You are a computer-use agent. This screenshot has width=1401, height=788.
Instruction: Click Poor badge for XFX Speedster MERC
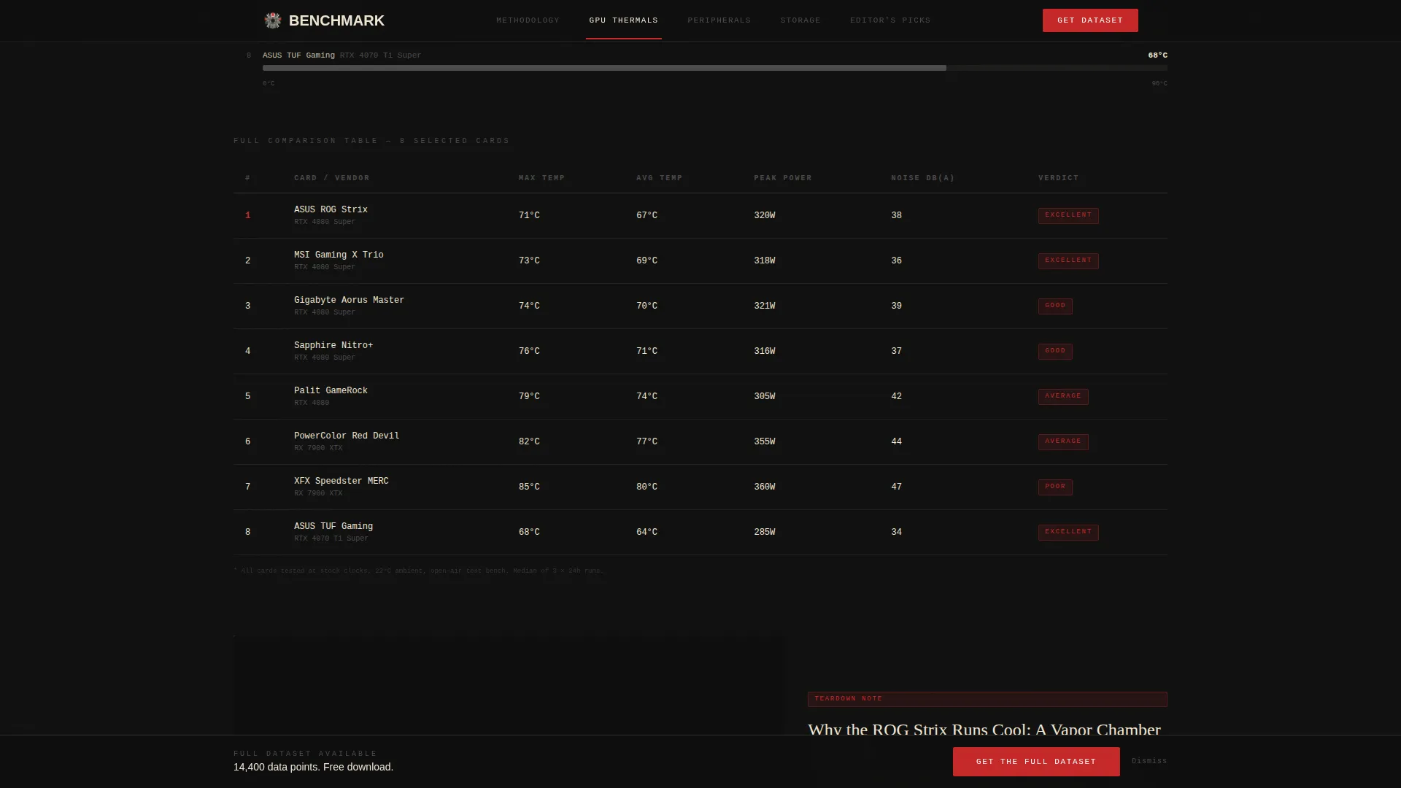[1055, 487]
